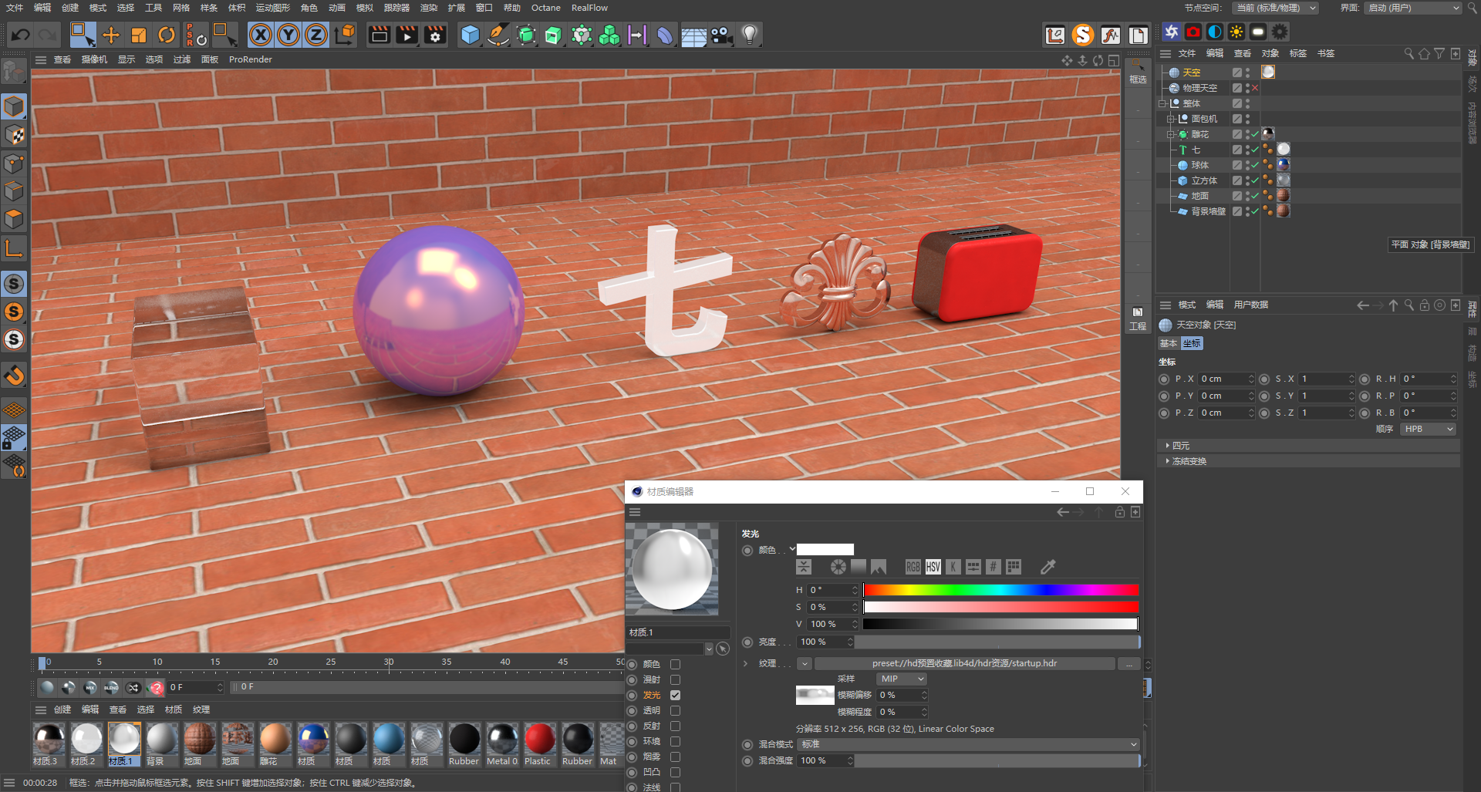1481x792 pixels.
Task: Toggle the X axis lock
Action: [x=261, y=35]
